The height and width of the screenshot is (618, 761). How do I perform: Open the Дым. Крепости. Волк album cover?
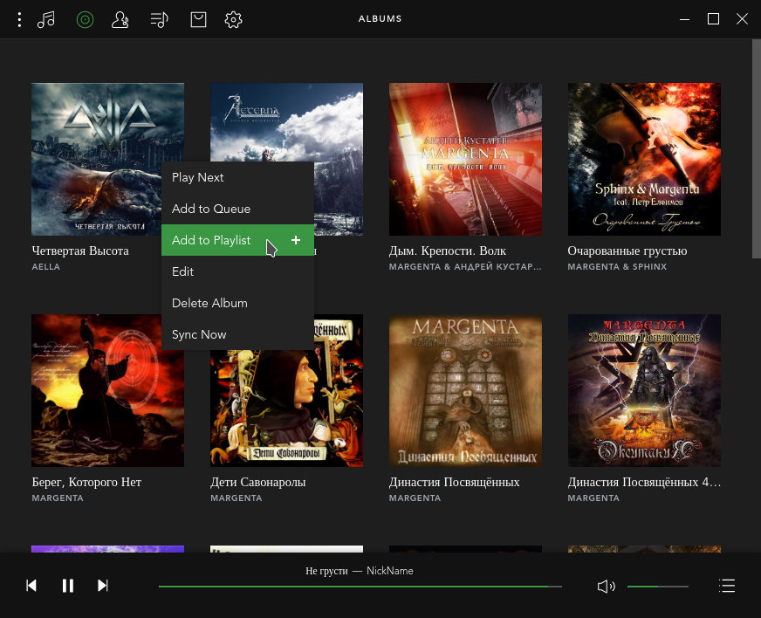coord(465,159)
